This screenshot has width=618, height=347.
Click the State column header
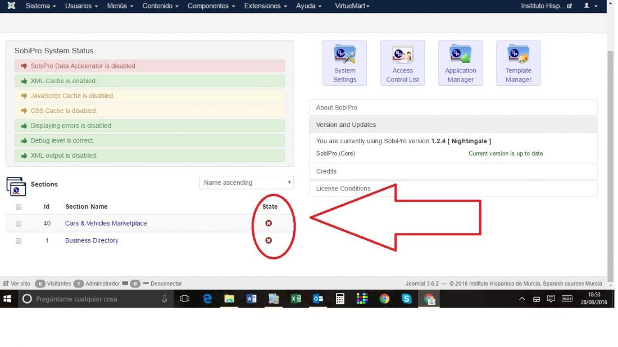[x=270, y=207]
